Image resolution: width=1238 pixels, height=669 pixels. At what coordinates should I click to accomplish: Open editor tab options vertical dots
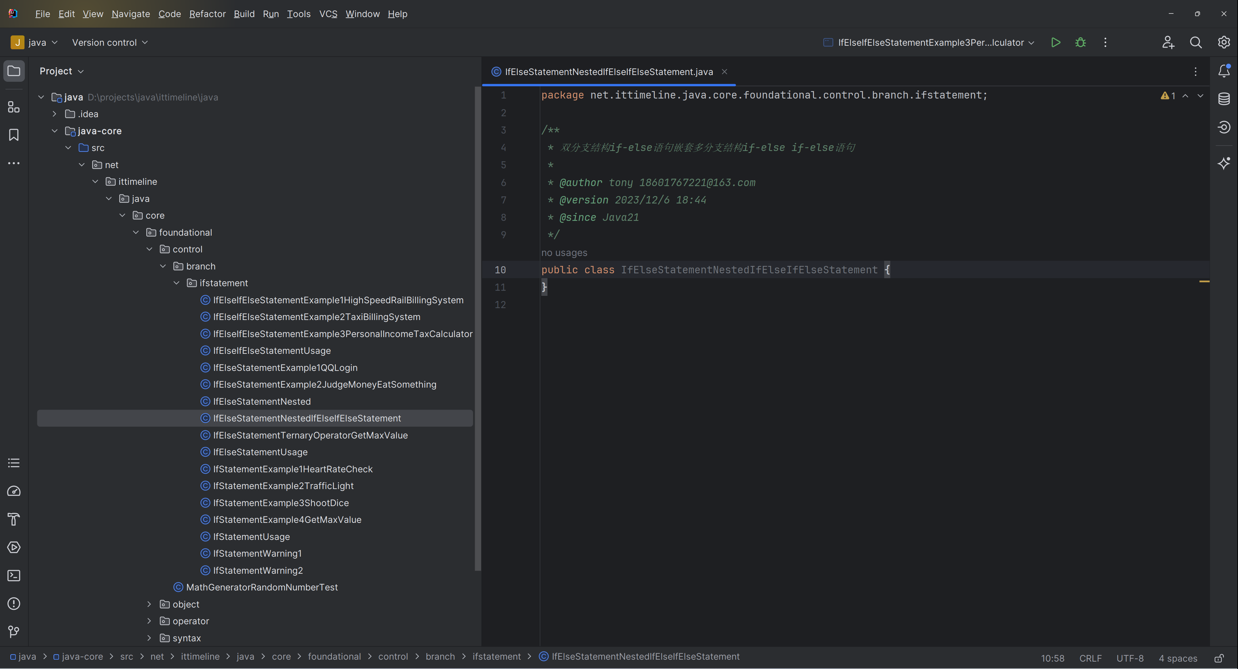(x=1196, y=71)
